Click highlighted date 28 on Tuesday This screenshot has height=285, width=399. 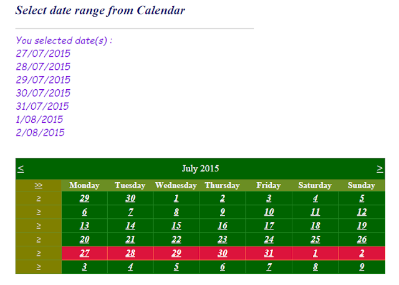[130, 253]
